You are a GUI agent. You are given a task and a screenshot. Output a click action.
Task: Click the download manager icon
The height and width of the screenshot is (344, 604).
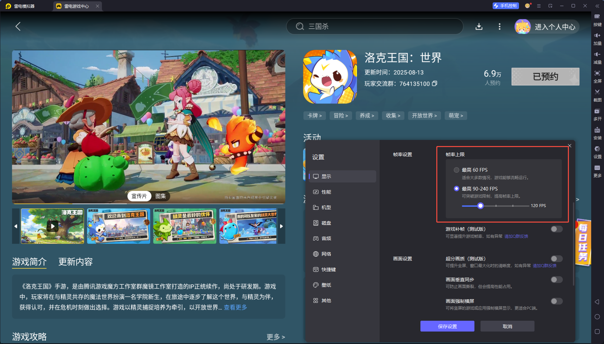[x=479, y=27]
